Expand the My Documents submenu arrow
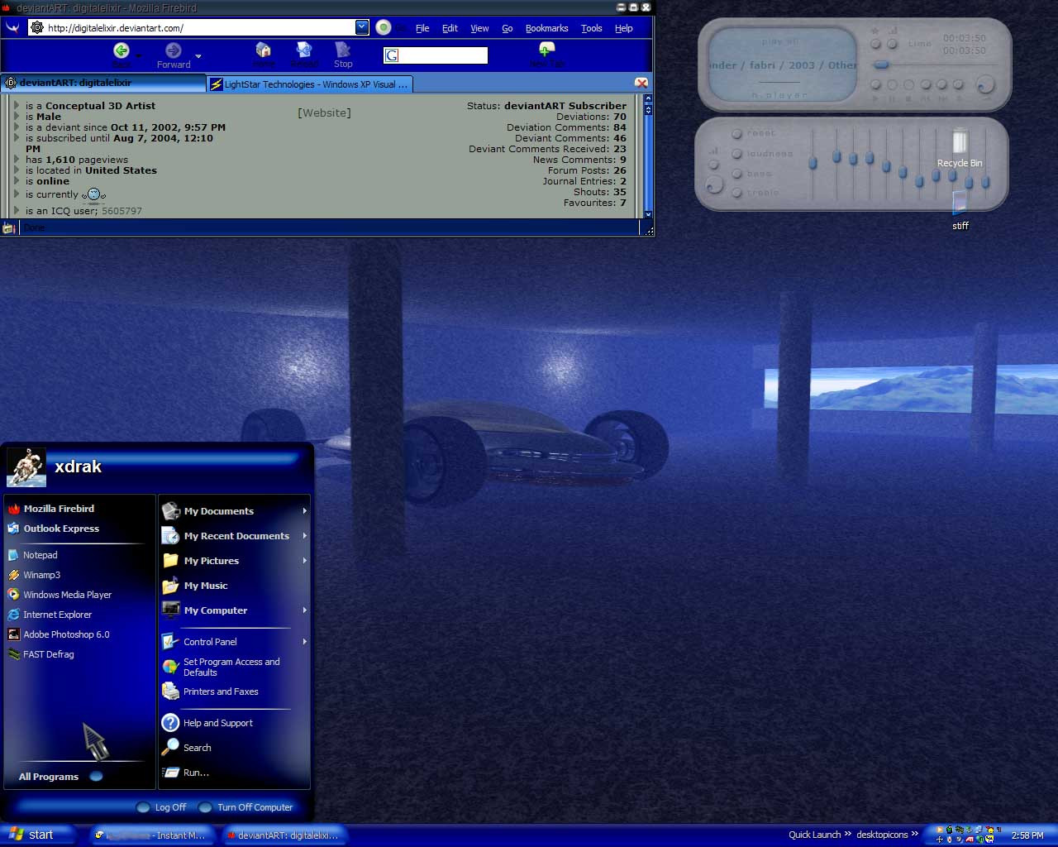The height and width of the screenshot is (847, 1058). 304,511
